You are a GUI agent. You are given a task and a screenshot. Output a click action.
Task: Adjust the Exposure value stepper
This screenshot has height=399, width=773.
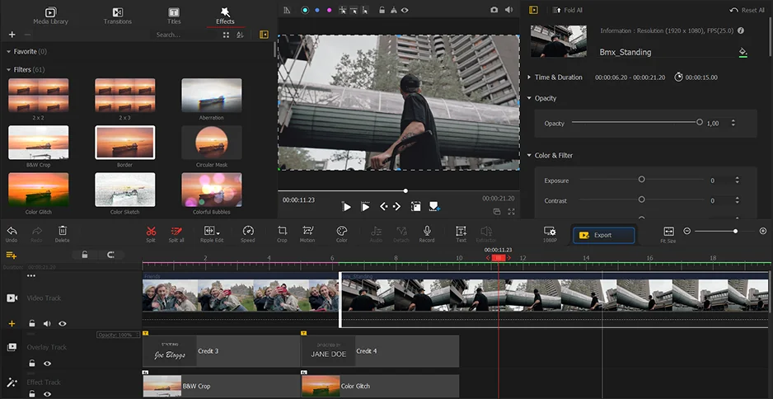[737, 181]
